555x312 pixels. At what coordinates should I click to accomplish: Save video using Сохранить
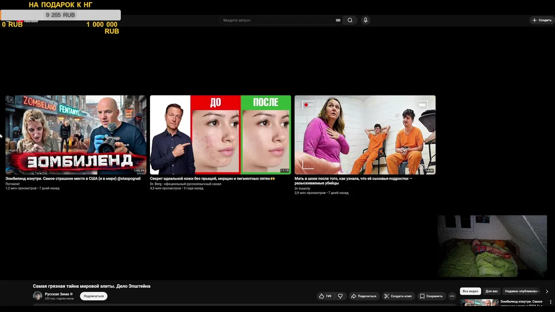coord(431,296)
